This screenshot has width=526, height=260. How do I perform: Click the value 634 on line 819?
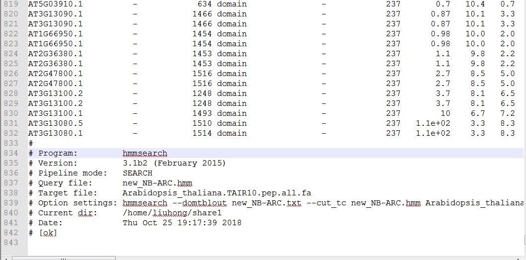205,4
